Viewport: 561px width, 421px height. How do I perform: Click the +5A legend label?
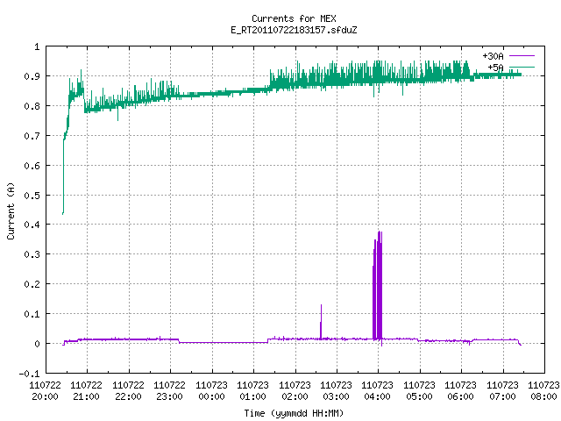495,68
